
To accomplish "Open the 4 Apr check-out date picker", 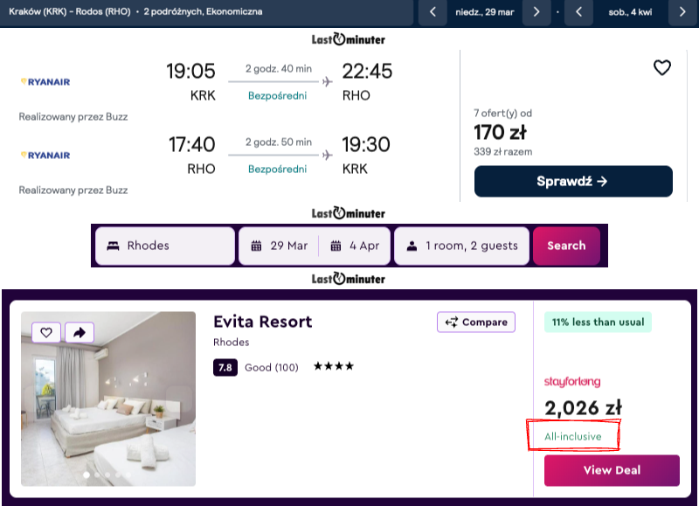I will [355, 246].
